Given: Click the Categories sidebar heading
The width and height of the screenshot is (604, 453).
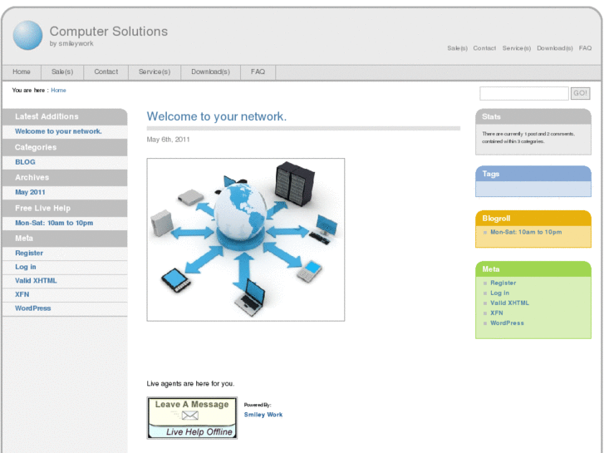Looking at the screenshot, I should [36, 147].
